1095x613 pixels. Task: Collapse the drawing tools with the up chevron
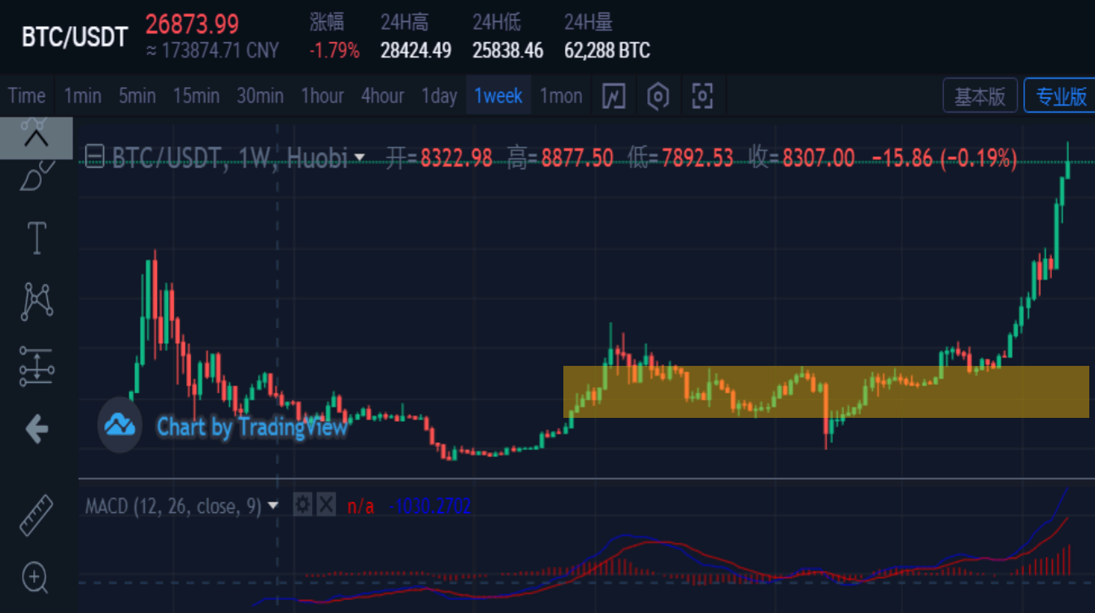point(36,137)
